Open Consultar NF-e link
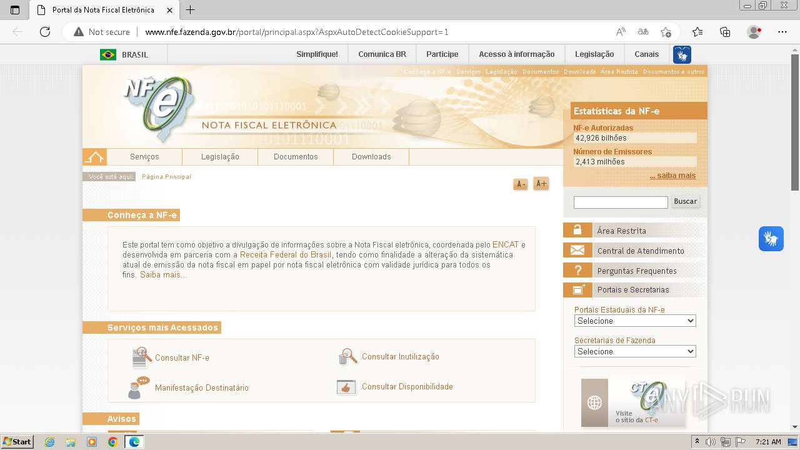800x450 pixels. [x=182, y=358]
